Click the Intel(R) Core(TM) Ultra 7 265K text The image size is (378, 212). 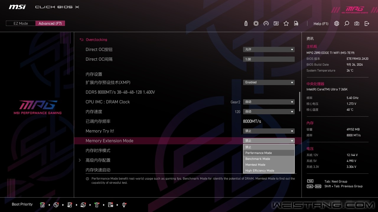(x=327, y=89)
